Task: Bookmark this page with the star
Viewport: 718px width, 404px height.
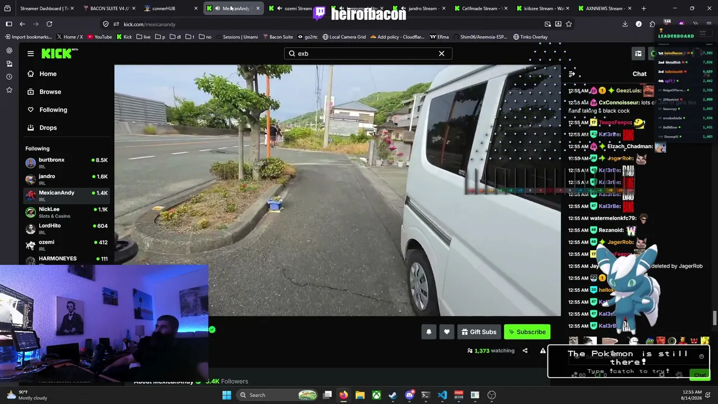Action: 569,24
